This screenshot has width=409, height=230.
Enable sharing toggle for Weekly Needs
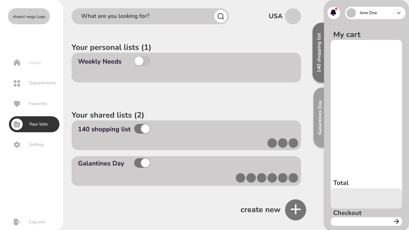142,61
